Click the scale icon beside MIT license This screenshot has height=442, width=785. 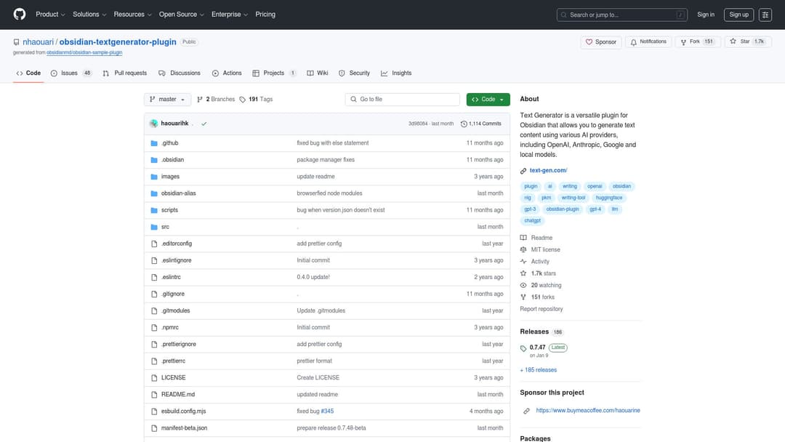[523, 250]
